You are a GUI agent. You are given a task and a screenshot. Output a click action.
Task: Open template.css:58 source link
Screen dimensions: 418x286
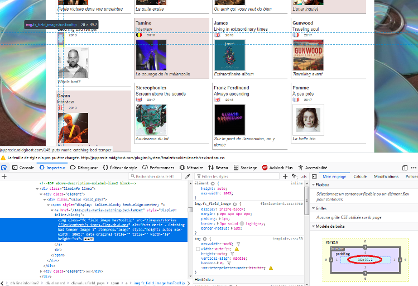pyautogui.click(x=287, y=239)
